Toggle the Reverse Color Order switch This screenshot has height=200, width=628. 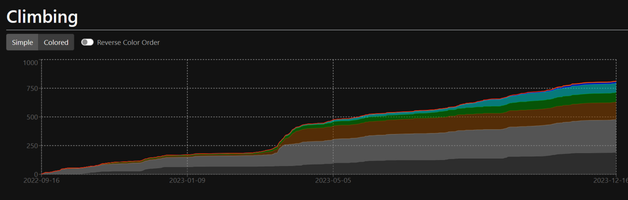click(x=87, y=42)
